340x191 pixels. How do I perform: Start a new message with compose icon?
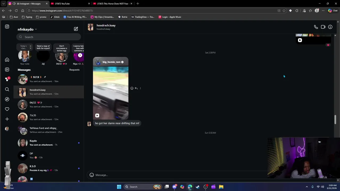[76, 29]
